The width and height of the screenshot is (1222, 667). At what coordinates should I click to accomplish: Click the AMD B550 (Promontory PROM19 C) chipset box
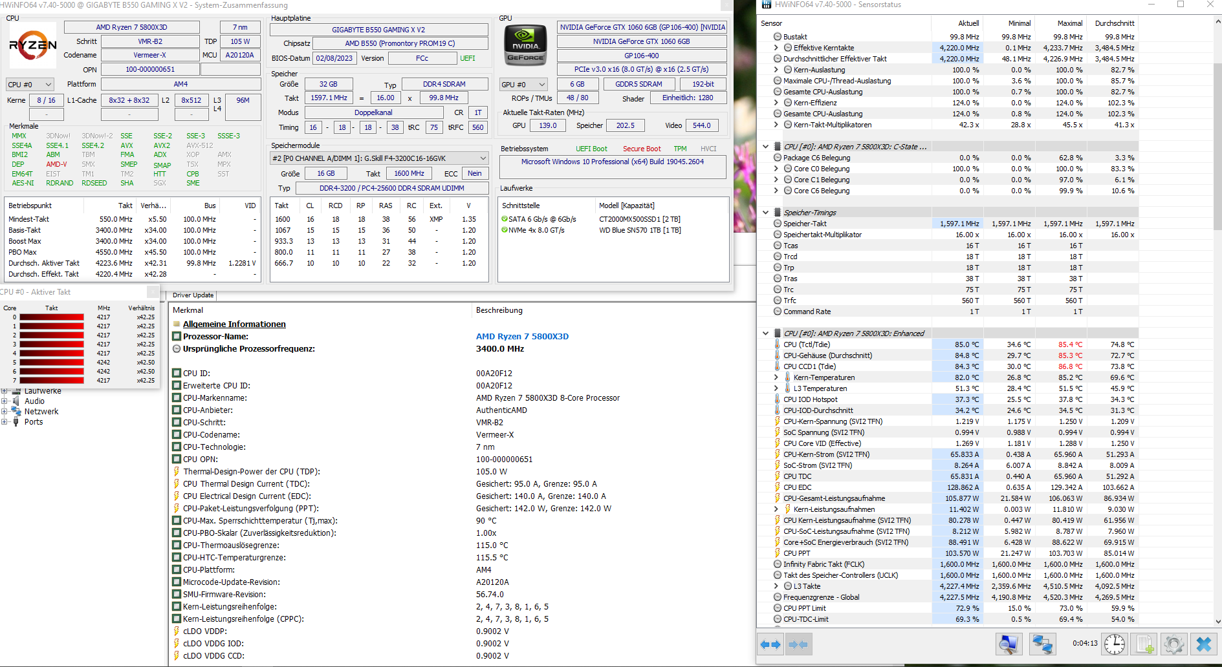click(x=400, y=43)
